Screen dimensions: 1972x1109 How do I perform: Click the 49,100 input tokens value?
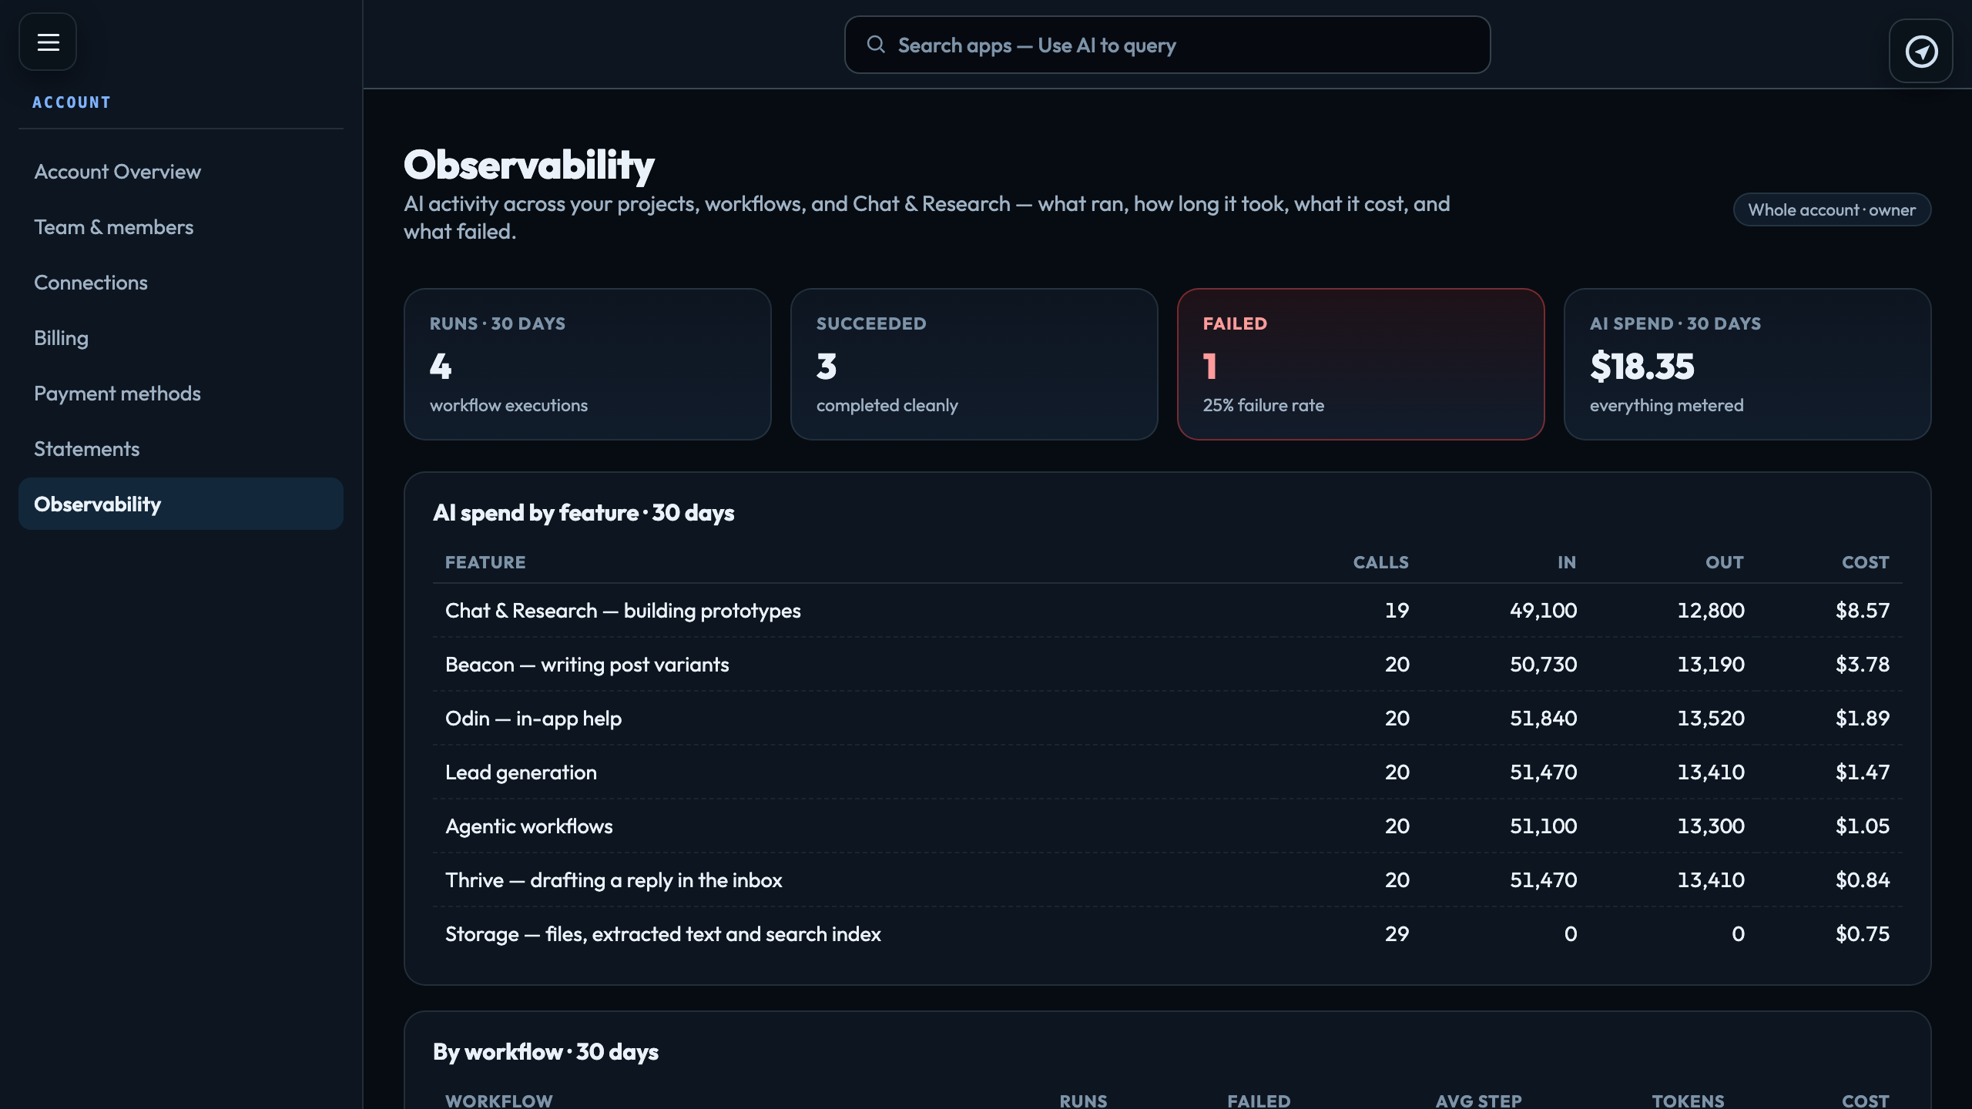point(1544,610)
